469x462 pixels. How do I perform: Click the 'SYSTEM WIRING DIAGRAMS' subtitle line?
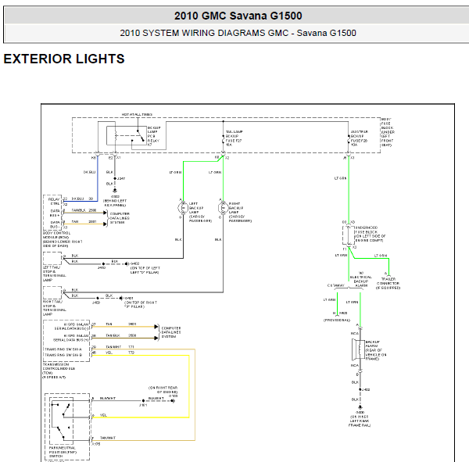coord(238,33)
